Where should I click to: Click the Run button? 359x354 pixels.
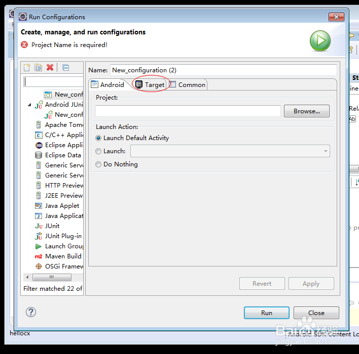267,313
